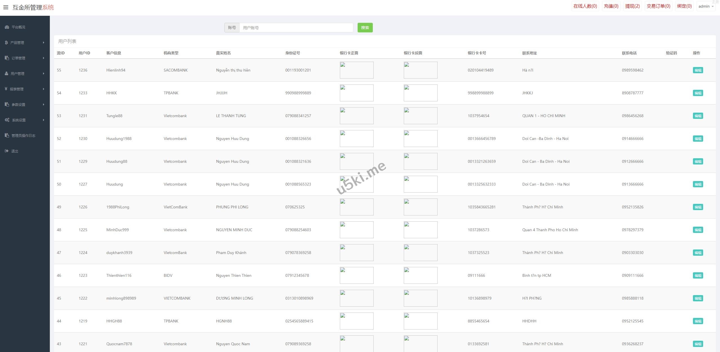Expand the 参数设置 submenu arrow
This screenshot has height=352, width=720.
coord(44,104)
